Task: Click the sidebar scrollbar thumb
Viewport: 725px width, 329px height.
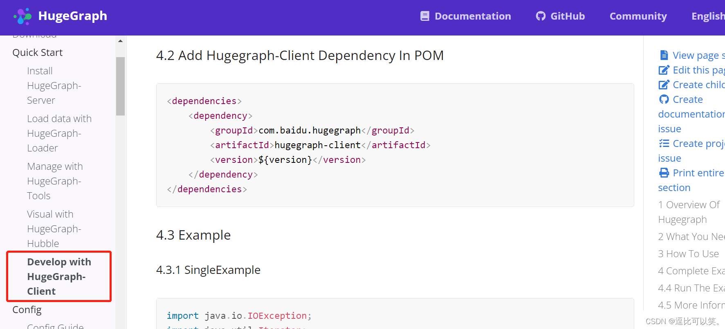Action: click(120, 86)
